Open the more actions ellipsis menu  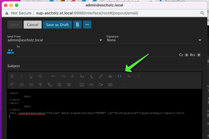(87, 25)
